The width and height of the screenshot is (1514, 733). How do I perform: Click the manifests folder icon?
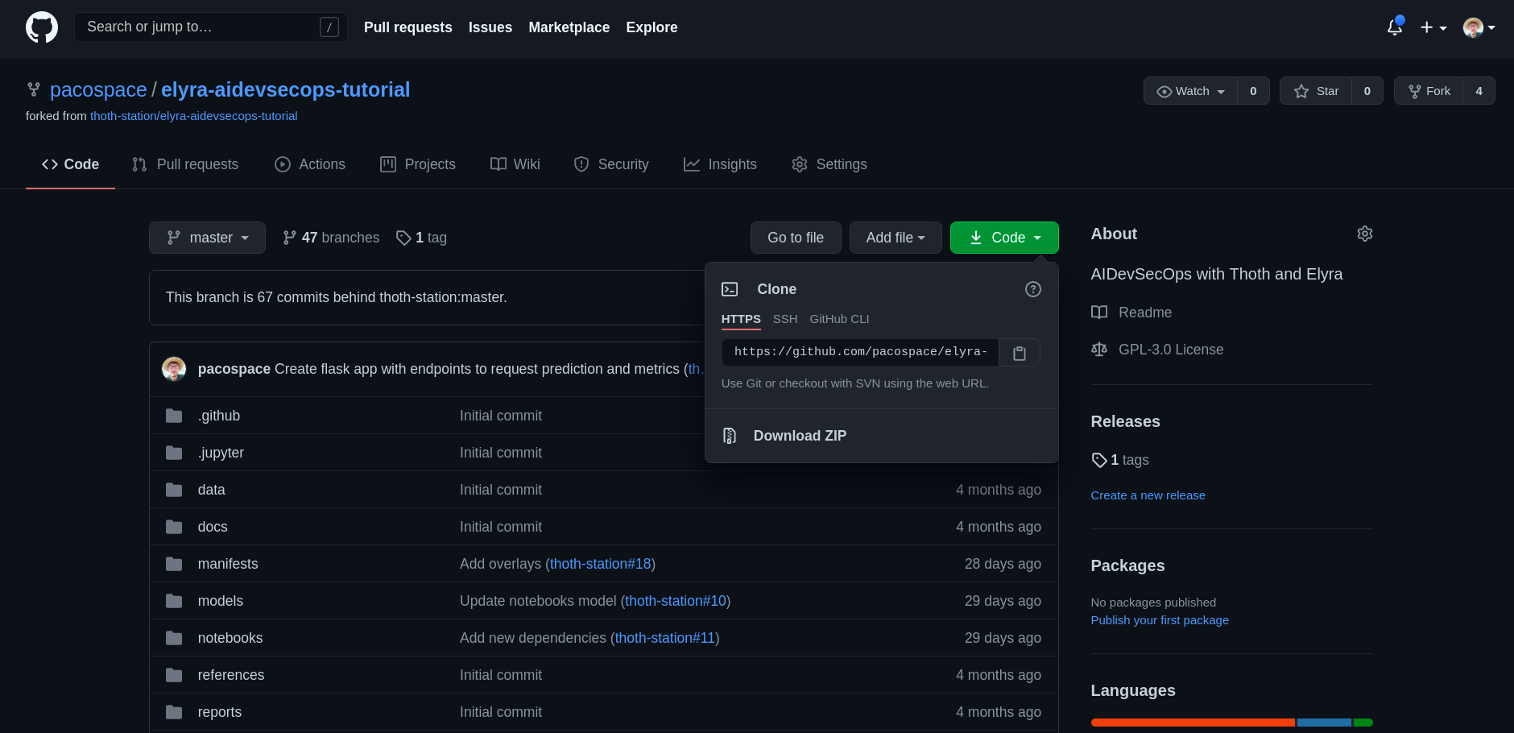(x=174, y=564)
